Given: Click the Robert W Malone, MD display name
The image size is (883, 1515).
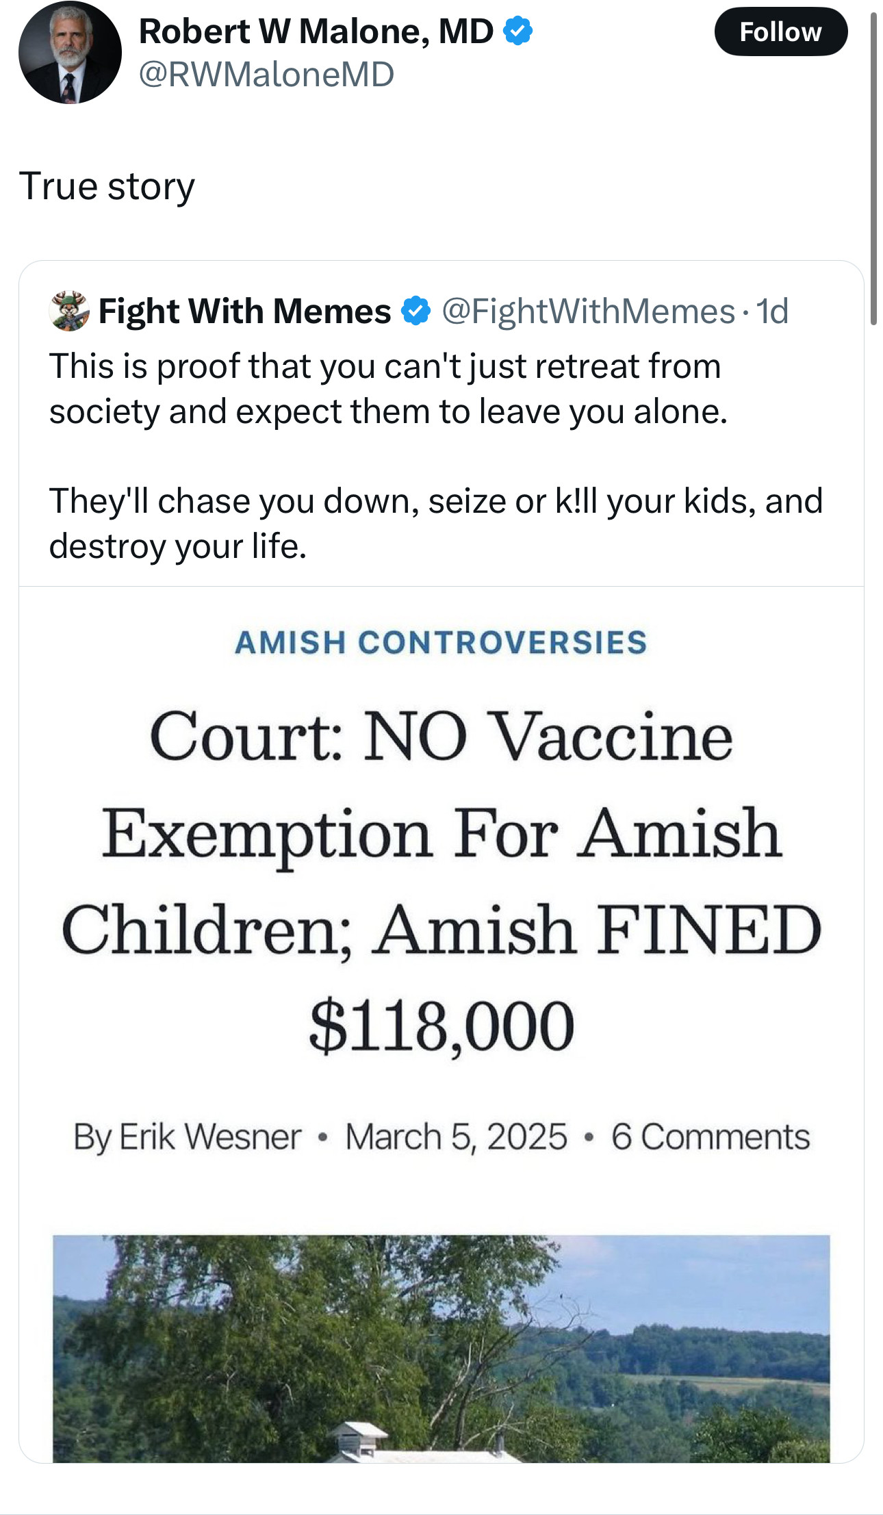Looking at the screenshot, I should click(316, 31).
